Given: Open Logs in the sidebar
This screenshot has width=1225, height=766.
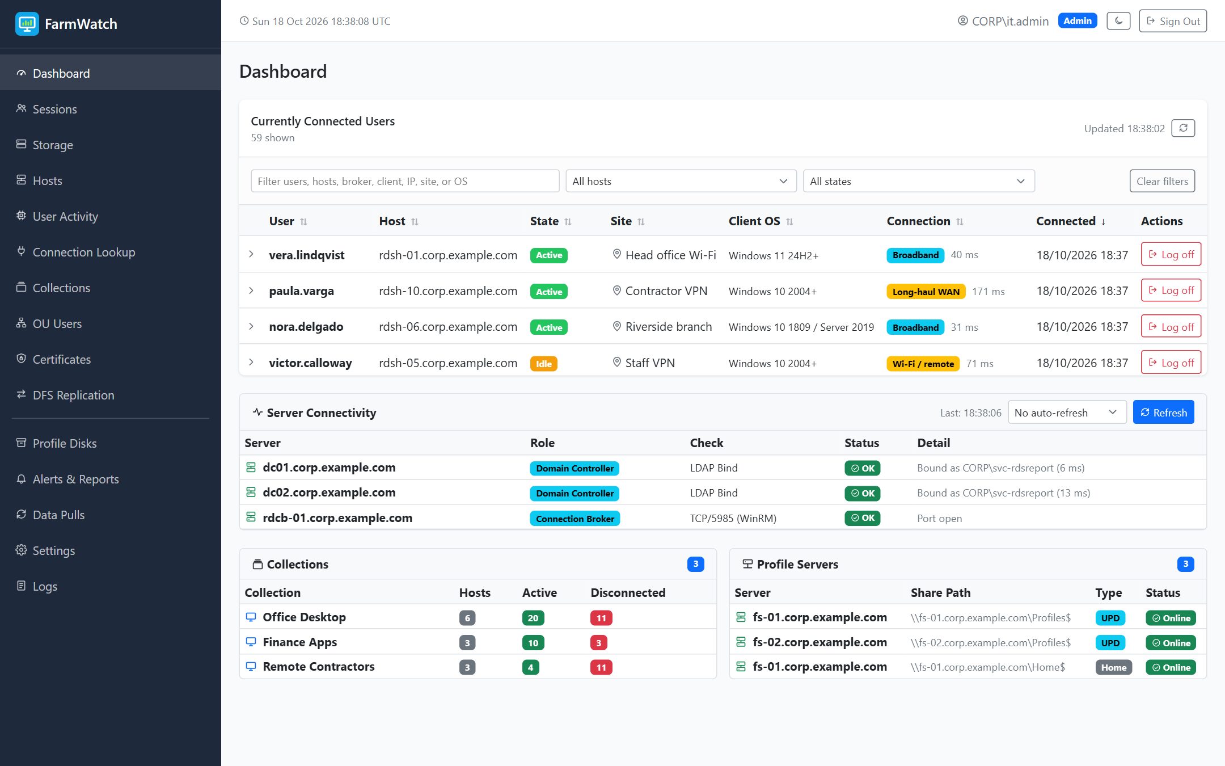Looking at the screenshot, I should click(x=111, y=586).
